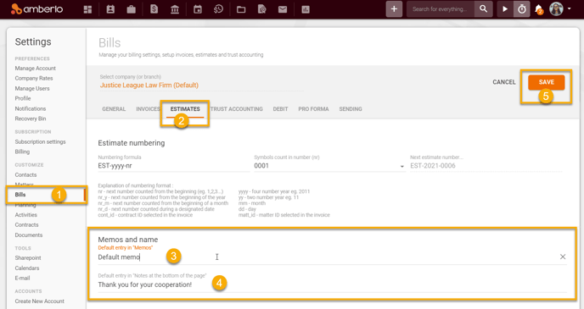Open Company Rates settings
This screenshot has height=309, width=584.
34,79
